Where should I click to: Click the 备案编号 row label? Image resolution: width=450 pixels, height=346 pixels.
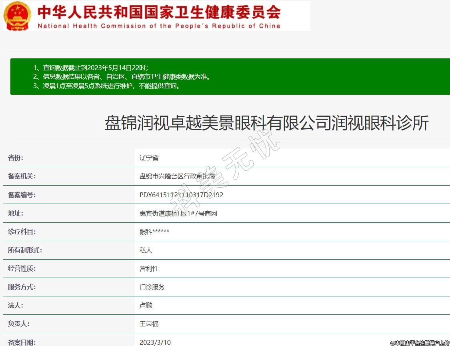(22, 195)
